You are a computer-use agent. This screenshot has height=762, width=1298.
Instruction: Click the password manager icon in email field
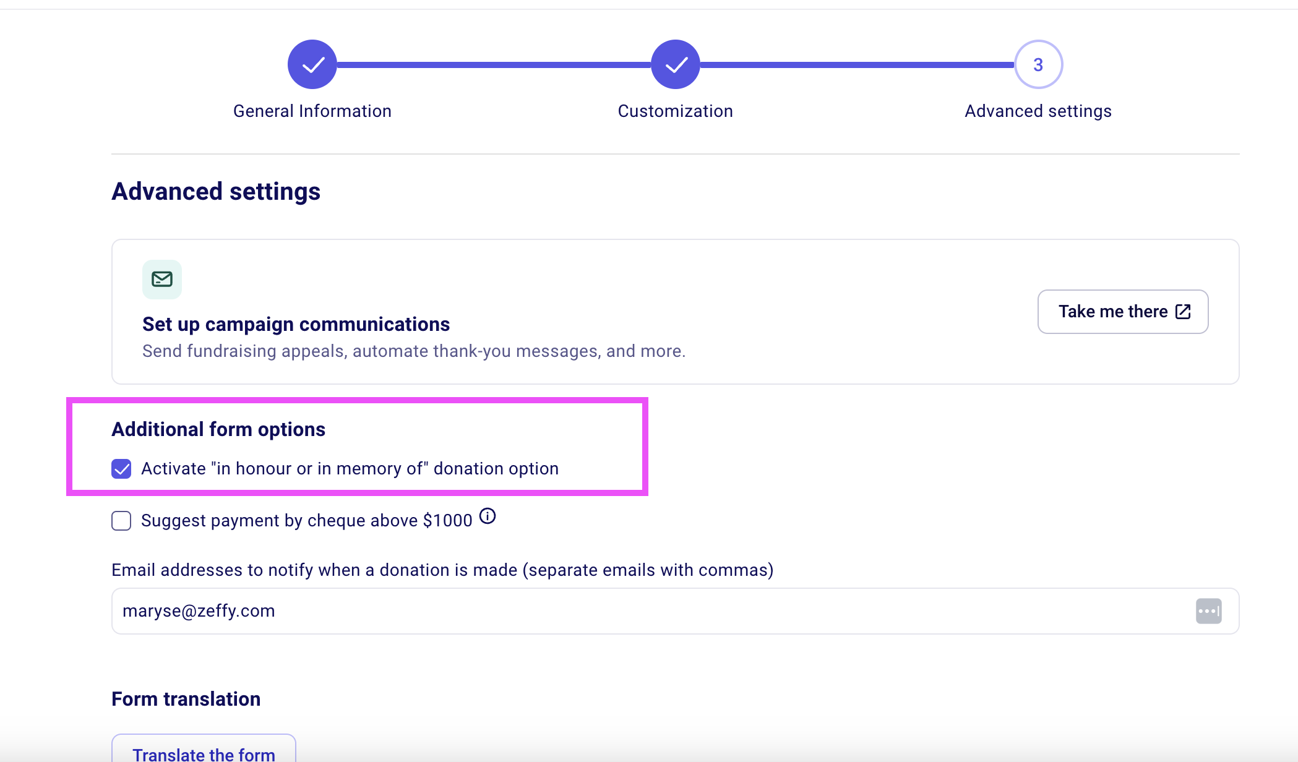point(1208,611)
